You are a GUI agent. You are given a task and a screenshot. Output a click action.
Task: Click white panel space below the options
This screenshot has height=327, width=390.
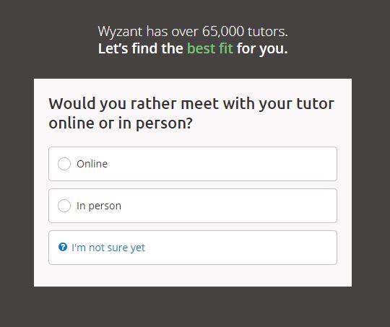coord(193,276)
